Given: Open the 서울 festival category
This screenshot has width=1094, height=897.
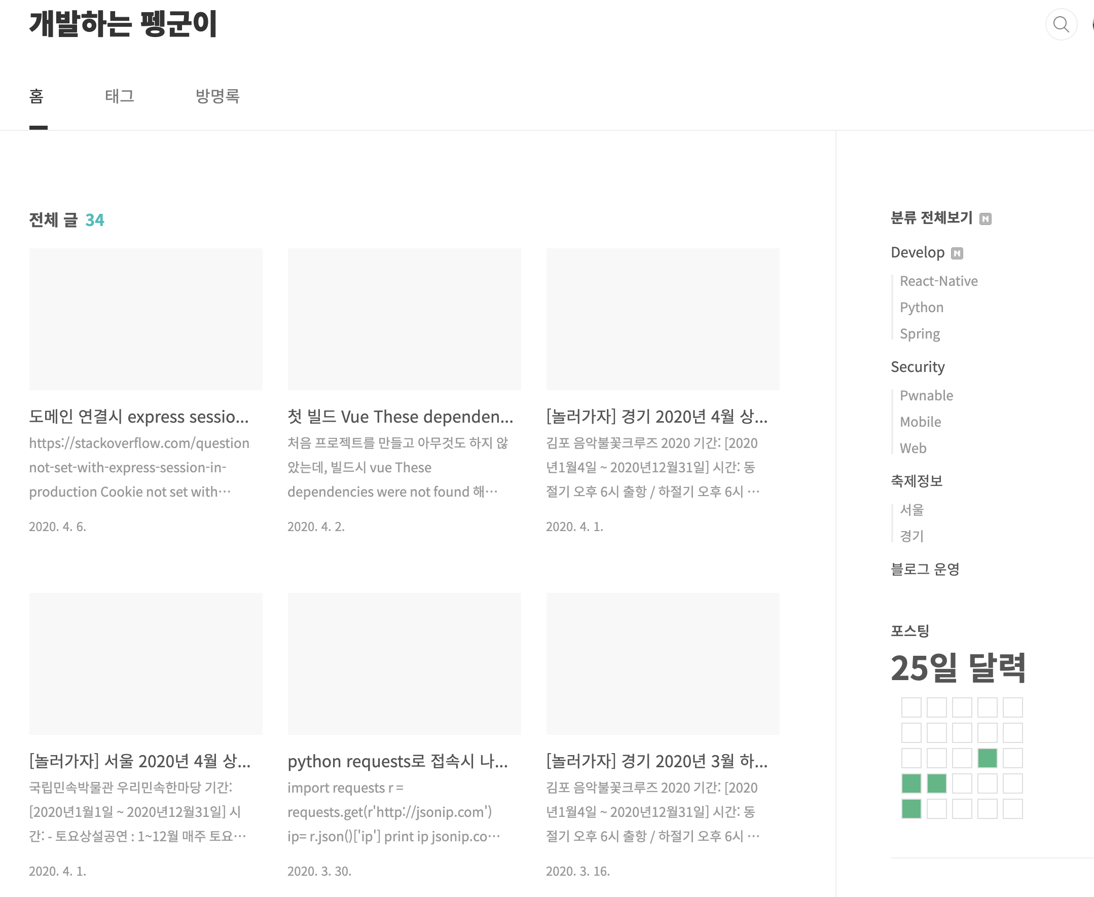Looking at the screenshot, I should [911, 510].
